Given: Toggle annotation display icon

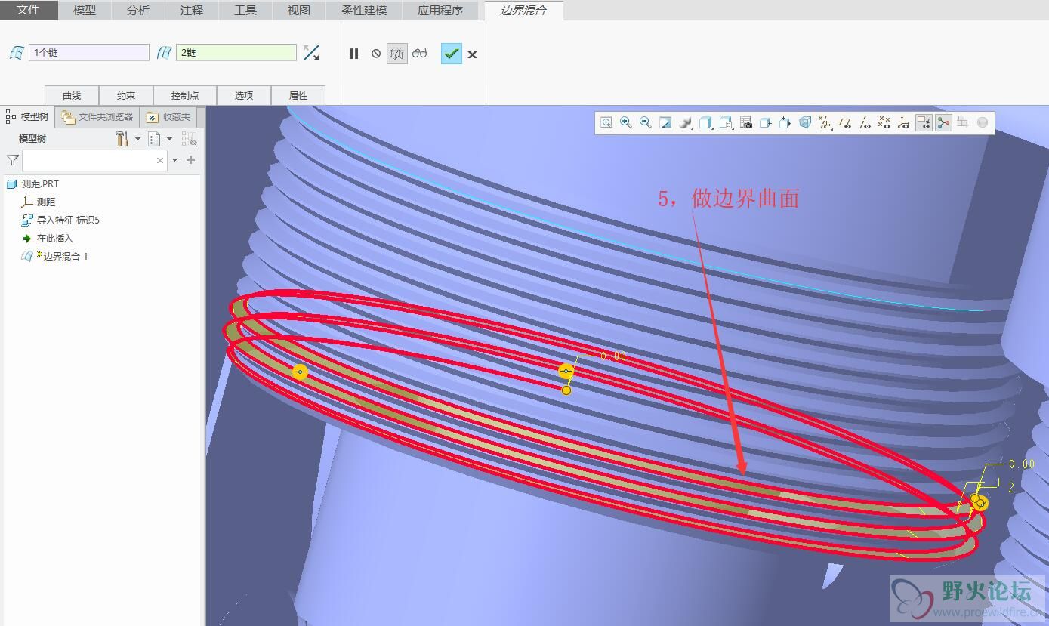Looking at the screenshot, I should click(924, 122).
